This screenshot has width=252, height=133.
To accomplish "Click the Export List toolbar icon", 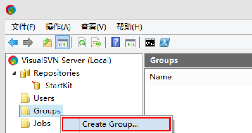I will (x=96, y=43).
